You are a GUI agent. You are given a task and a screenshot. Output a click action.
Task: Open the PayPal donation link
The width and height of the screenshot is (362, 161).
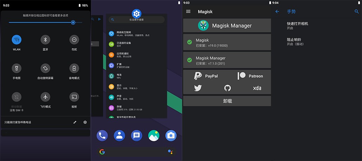pyautogui.click(x=206, y=76)
